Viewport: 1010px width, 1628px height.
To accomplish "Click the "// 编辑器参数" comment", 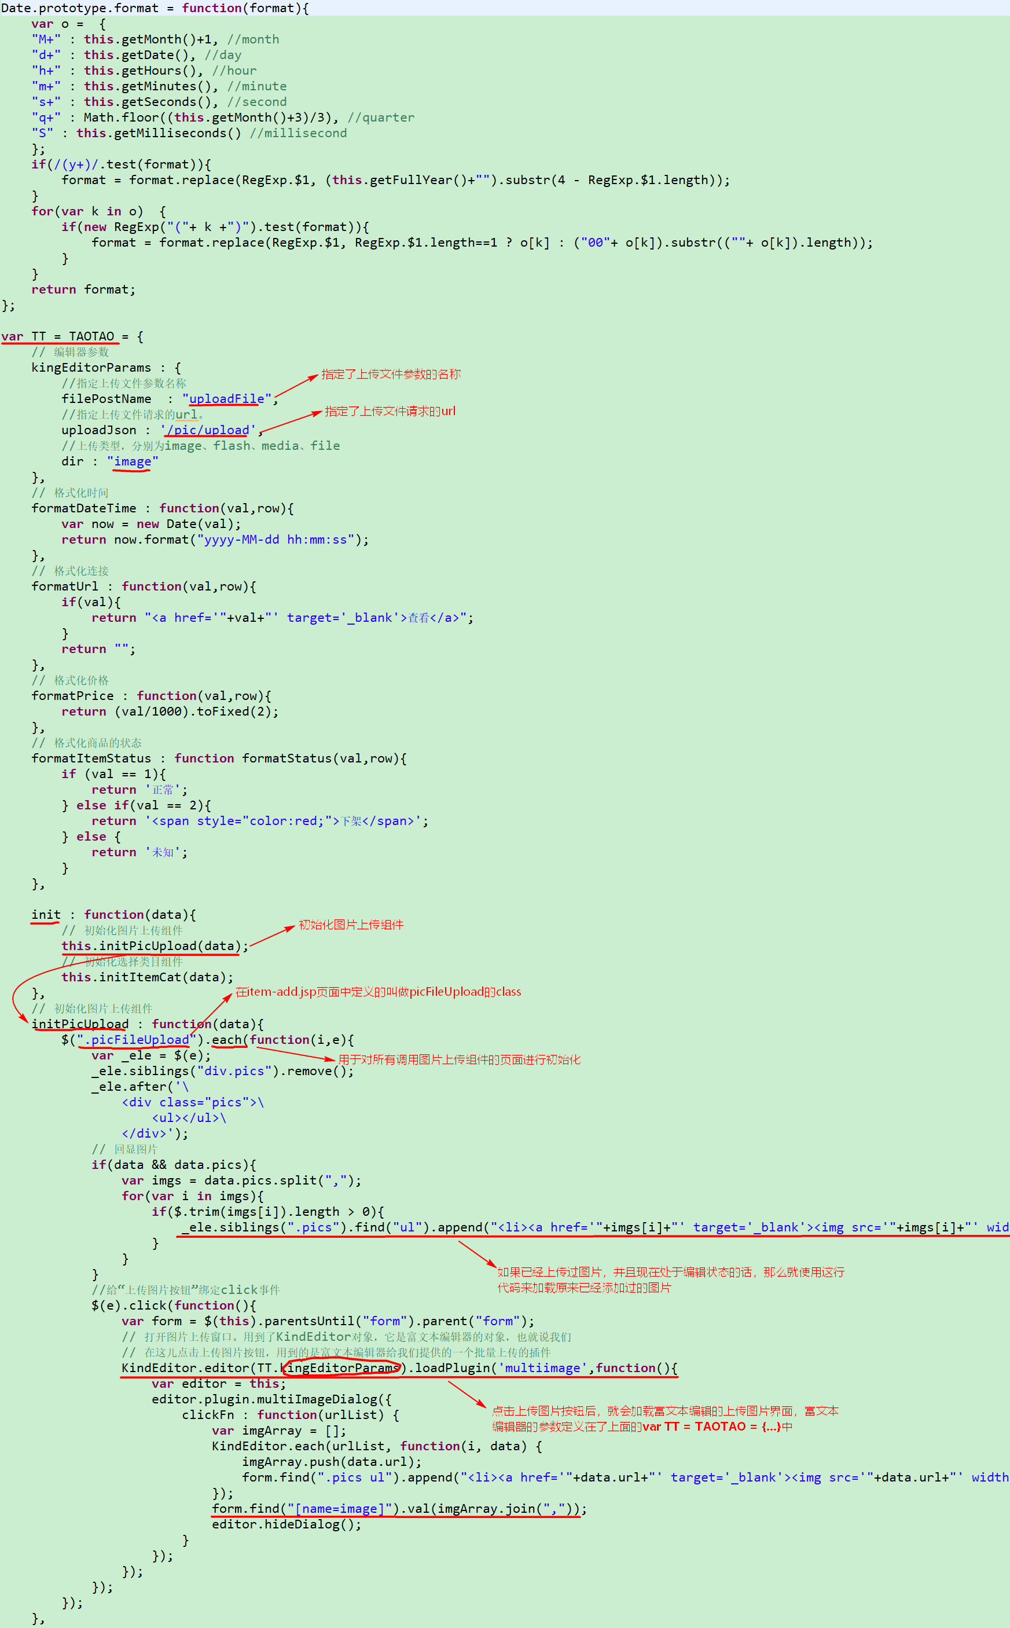I will pyautogui.click(x=70, y=352).
